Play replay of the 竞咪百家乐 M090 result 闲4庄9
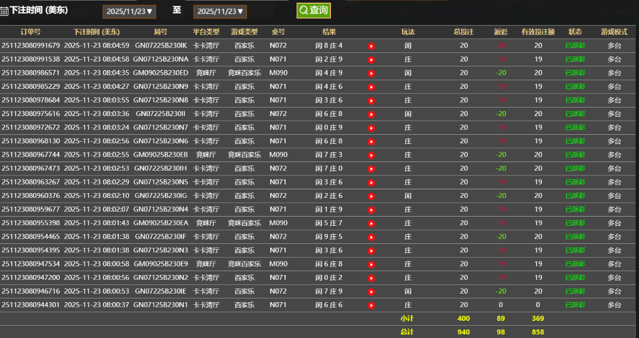Viewport: 639px width, 338px height. [371, 73]
